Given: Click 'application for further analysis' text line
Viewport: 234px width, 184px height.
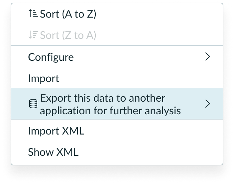Looking at the screenshot, I should point(110,110).
